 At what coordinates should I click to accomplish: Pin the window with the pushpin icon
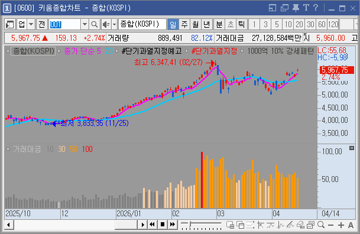coord(296,8)
